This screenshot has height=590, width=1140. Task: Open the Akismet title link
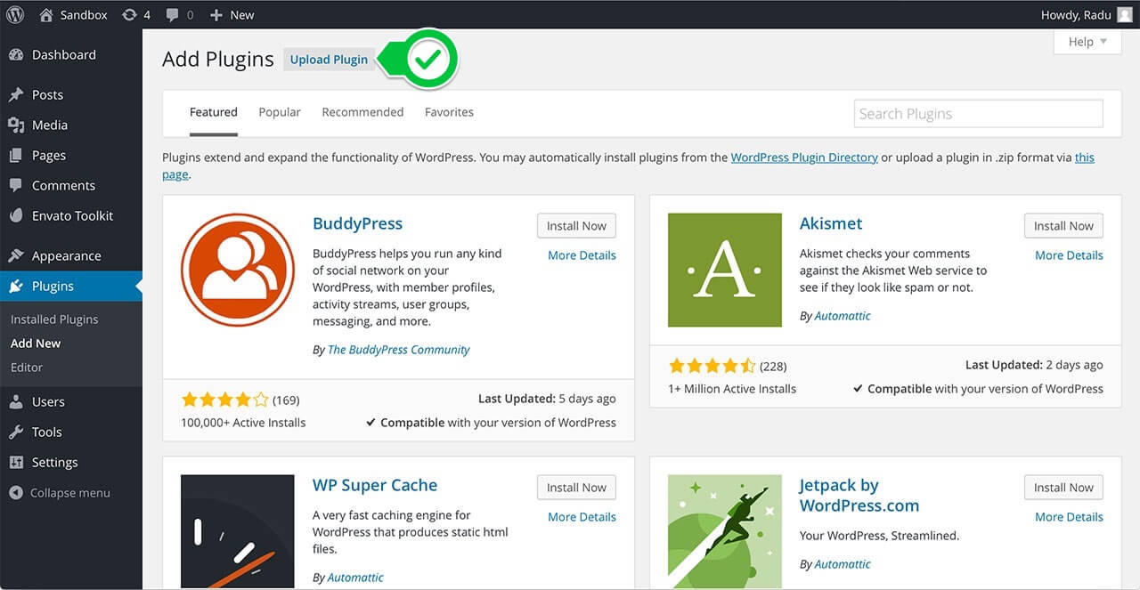(831, 223)
